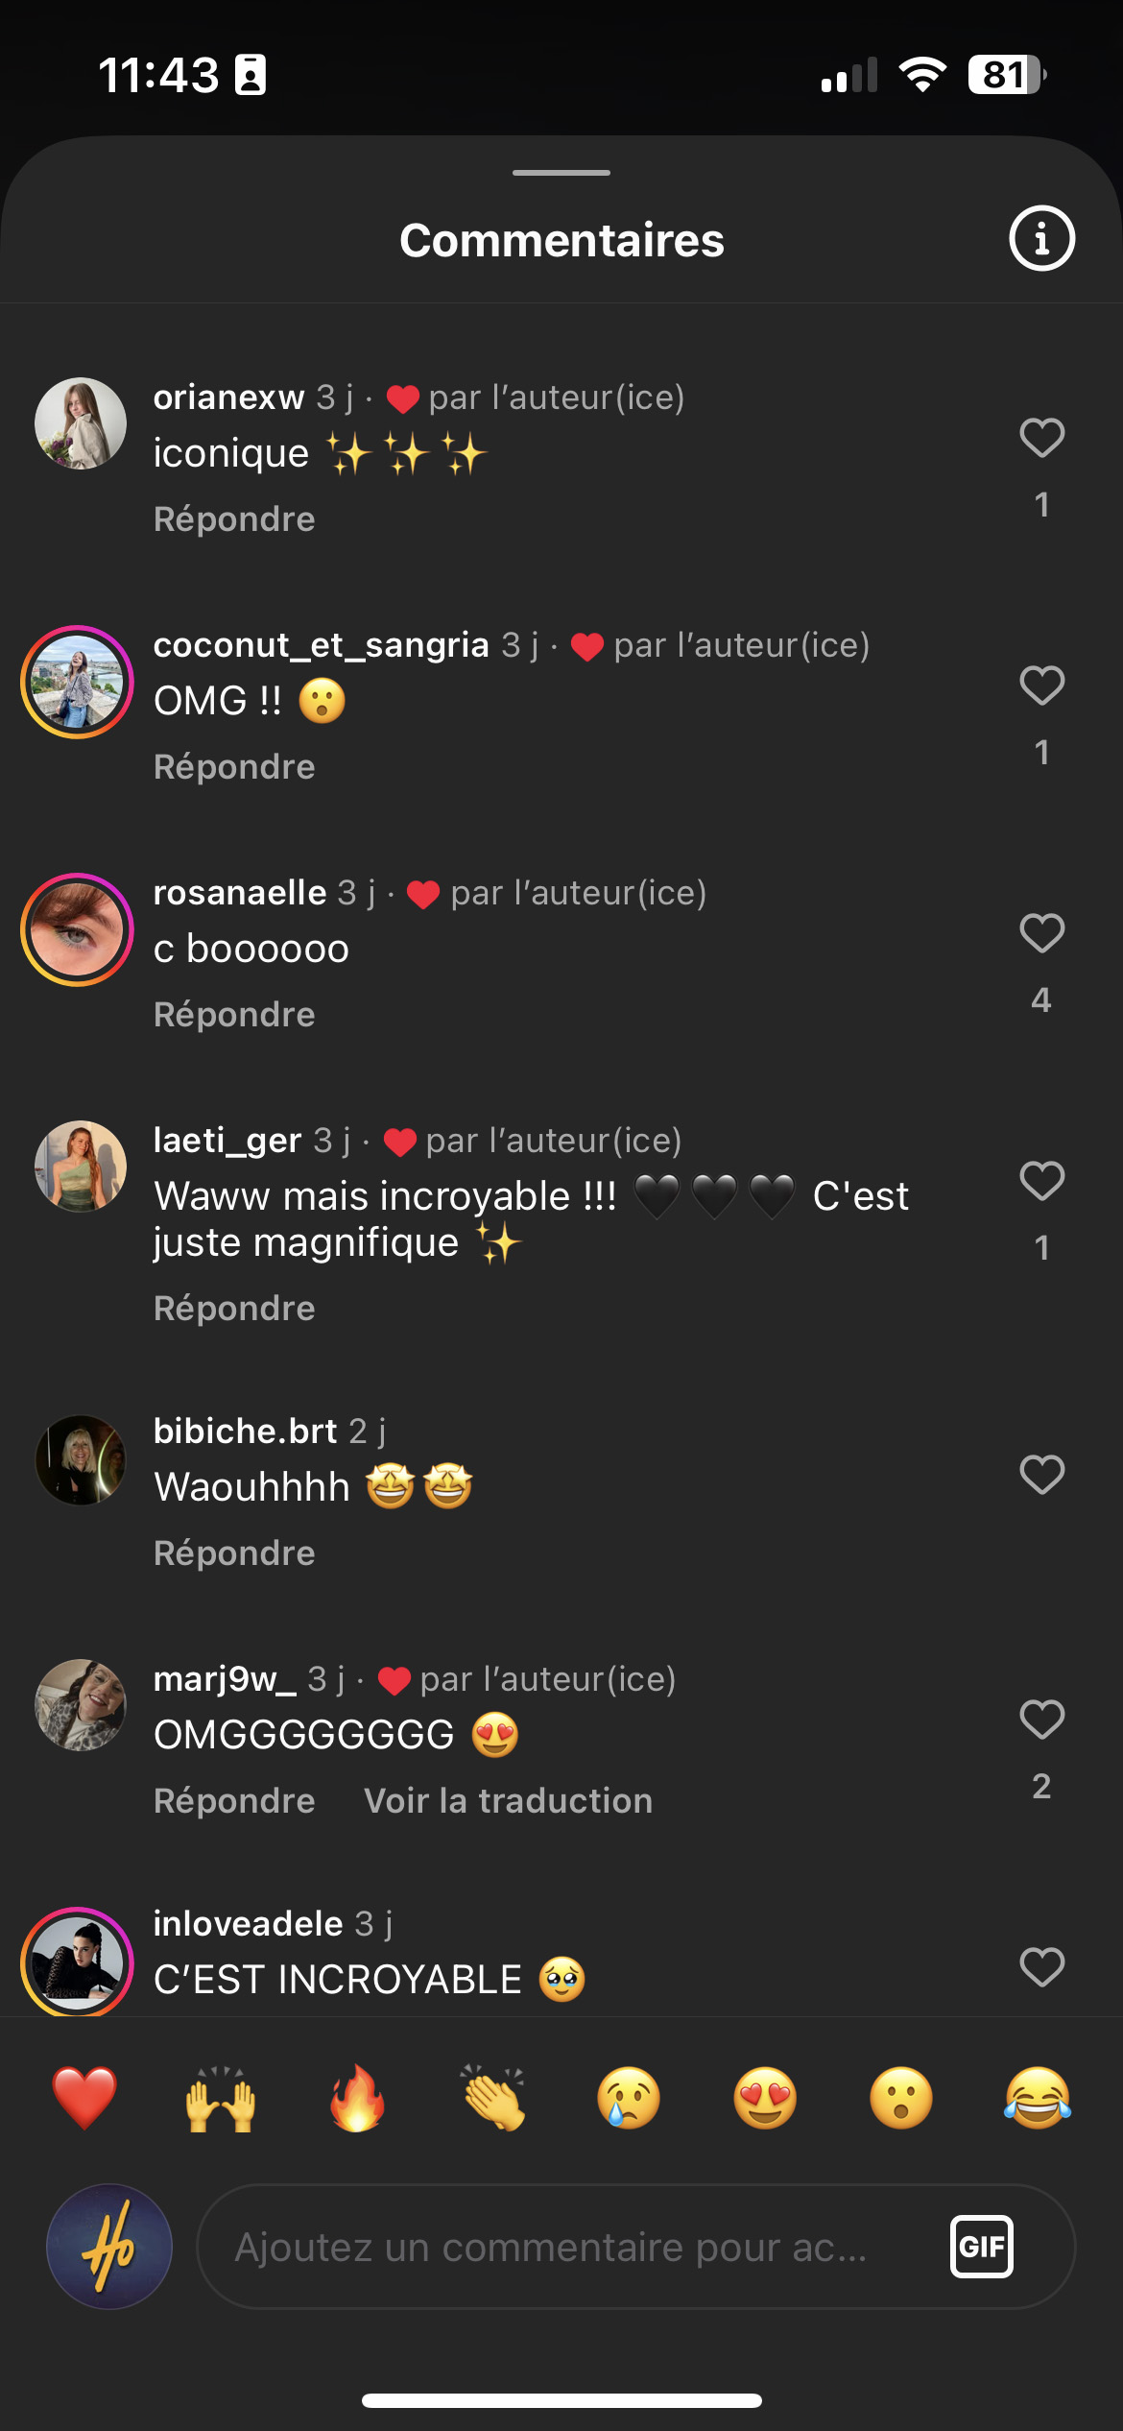The height and width of the screenshot is (2431, 1123).
Task: Insert the red heart emoji reaction
Action: (84, 2098)
